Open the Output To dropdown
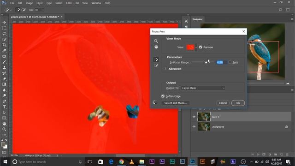The image size is (295, 166). [x=203, y=88]
